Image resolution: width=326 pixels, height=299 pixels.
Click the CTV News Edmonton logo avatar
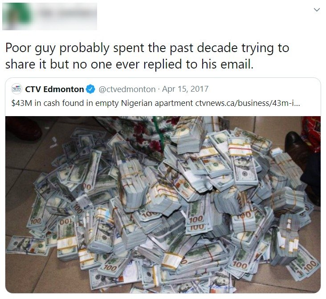pyautogui.click(x=16, y=89)
